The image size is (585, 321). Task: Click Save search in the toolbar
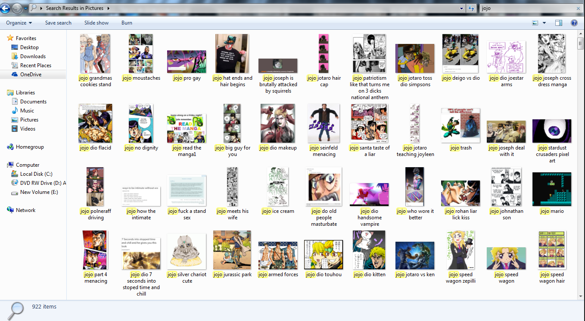(x=58, y=23)
